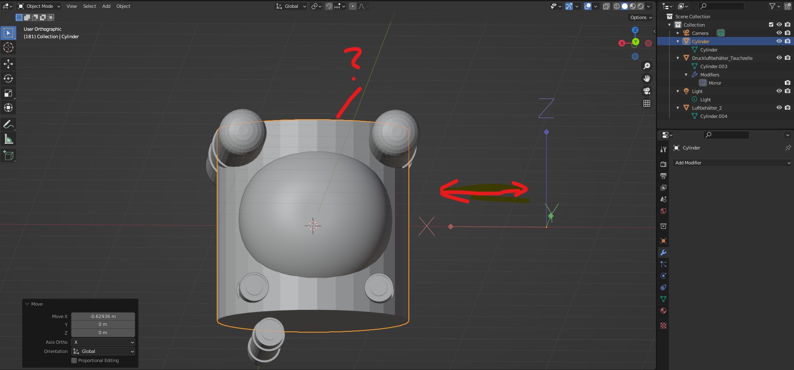Click the Options button in viewport header
This screenshot has width=794, height=370.
tap(641, 17)
